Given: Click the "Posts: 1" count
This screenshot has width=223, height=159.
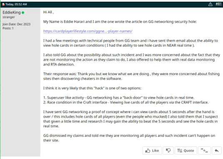Looking at the screenshot, I should [8, 28].
